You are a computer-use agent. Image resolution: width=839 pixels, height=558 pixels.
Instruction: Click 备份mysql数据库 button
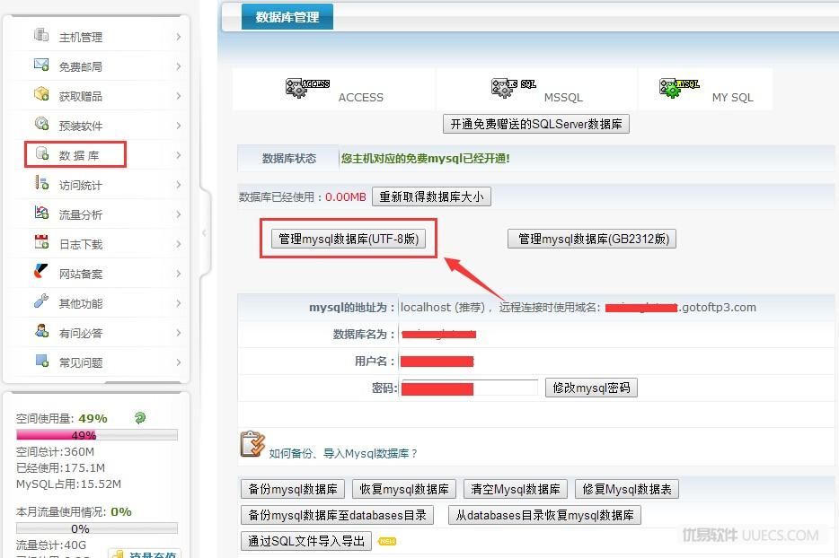[x=293, y=489]
